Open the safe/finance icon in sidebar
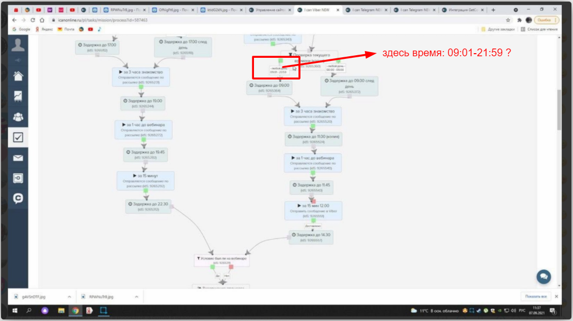The width and height of the screenshot is (573, 321). click(x=18, y=178)
